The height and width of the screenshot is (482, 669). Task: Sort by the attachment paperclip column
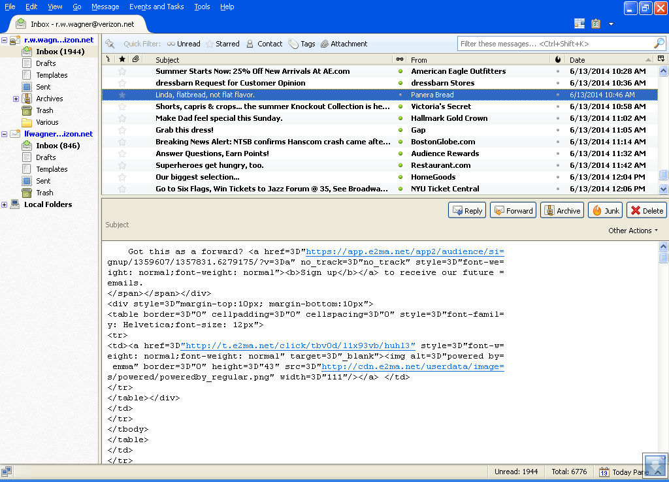pyautogui.click(x=135, y=59)
